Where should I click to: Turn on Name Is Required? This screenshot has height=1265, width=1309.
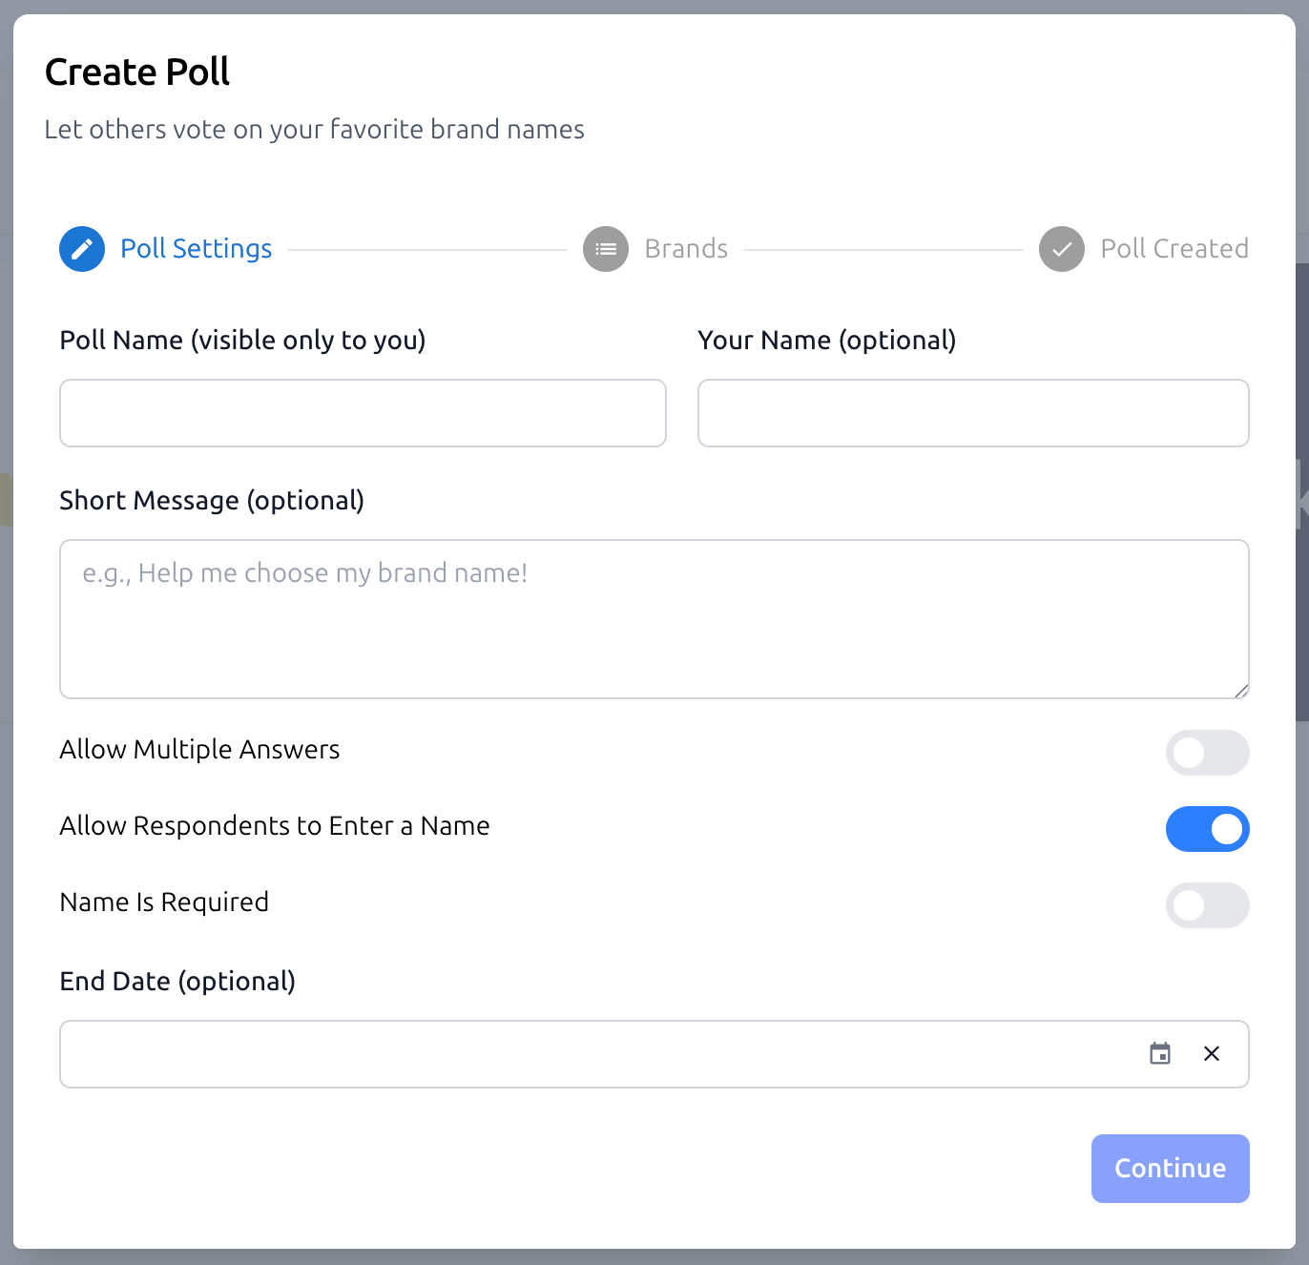(1207, 905)
